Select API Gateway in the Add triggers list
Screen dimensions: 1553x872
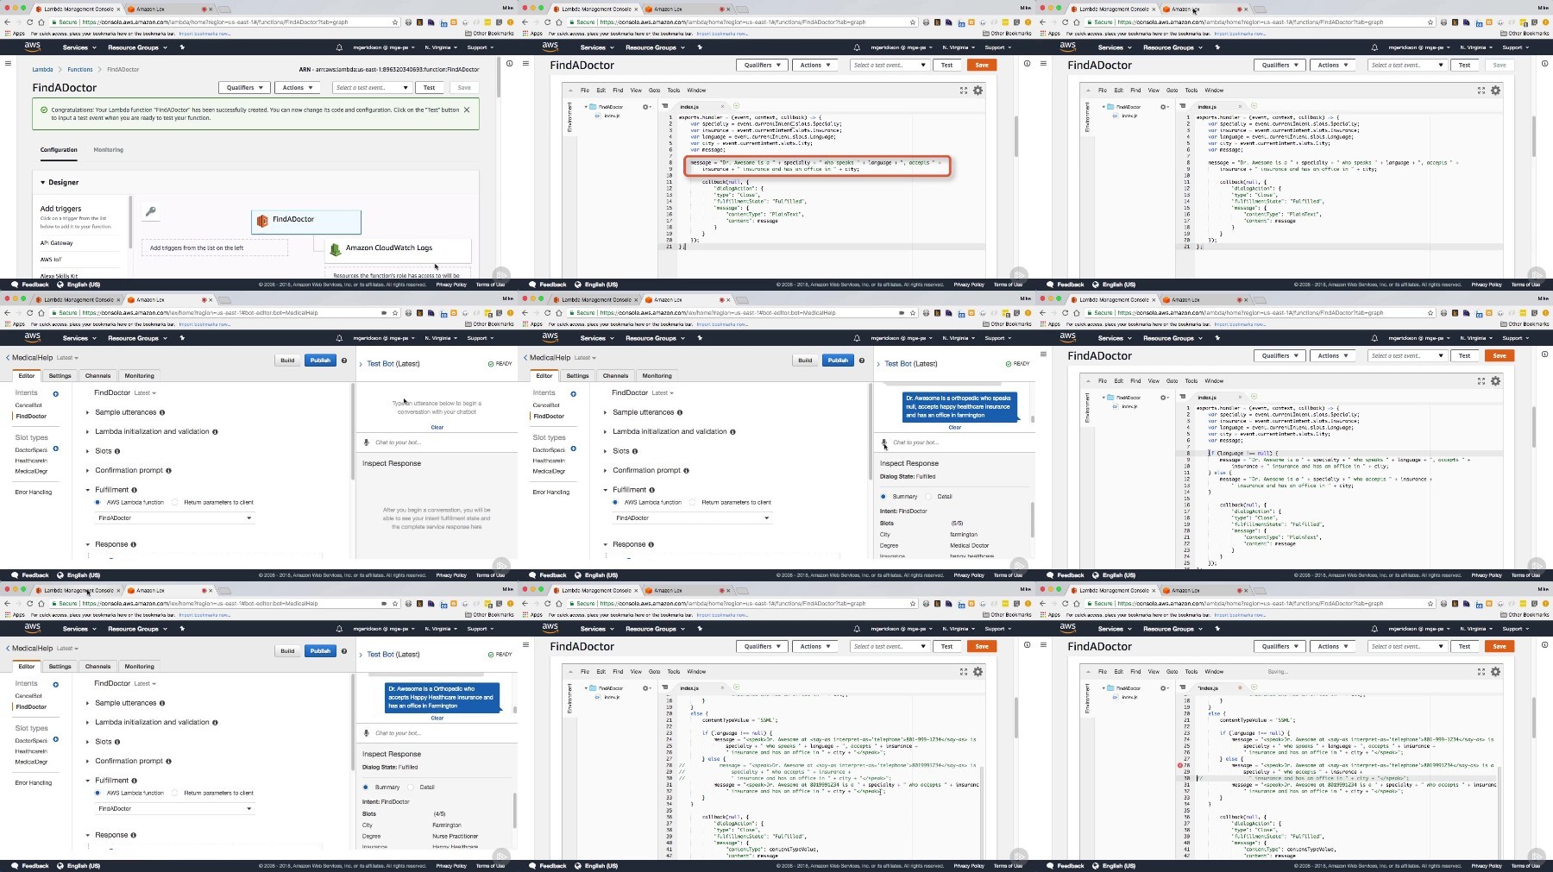[x=57, y=243]
